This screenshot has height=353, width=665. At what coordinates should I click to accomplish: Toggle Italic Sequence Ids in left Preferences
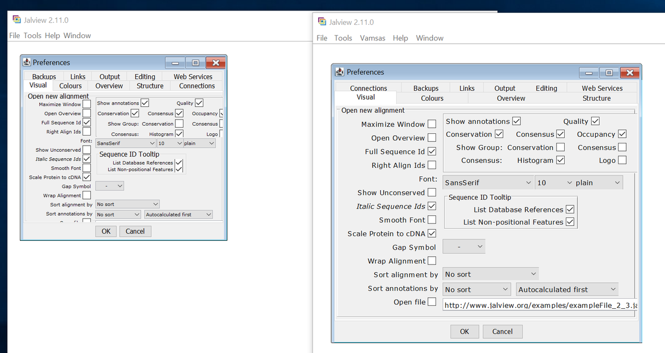(86, 159)
